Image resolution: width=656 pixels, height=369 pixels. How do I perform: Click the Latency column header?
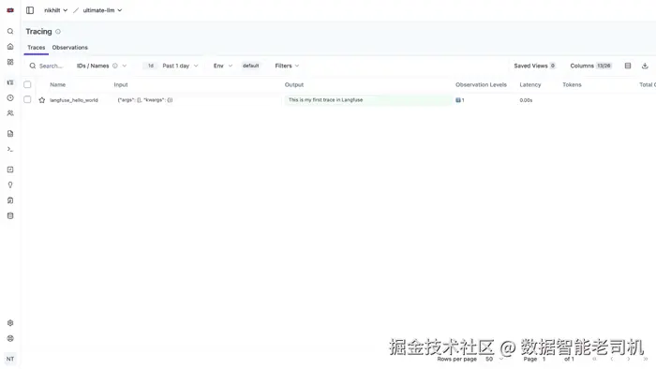point(530,84)
